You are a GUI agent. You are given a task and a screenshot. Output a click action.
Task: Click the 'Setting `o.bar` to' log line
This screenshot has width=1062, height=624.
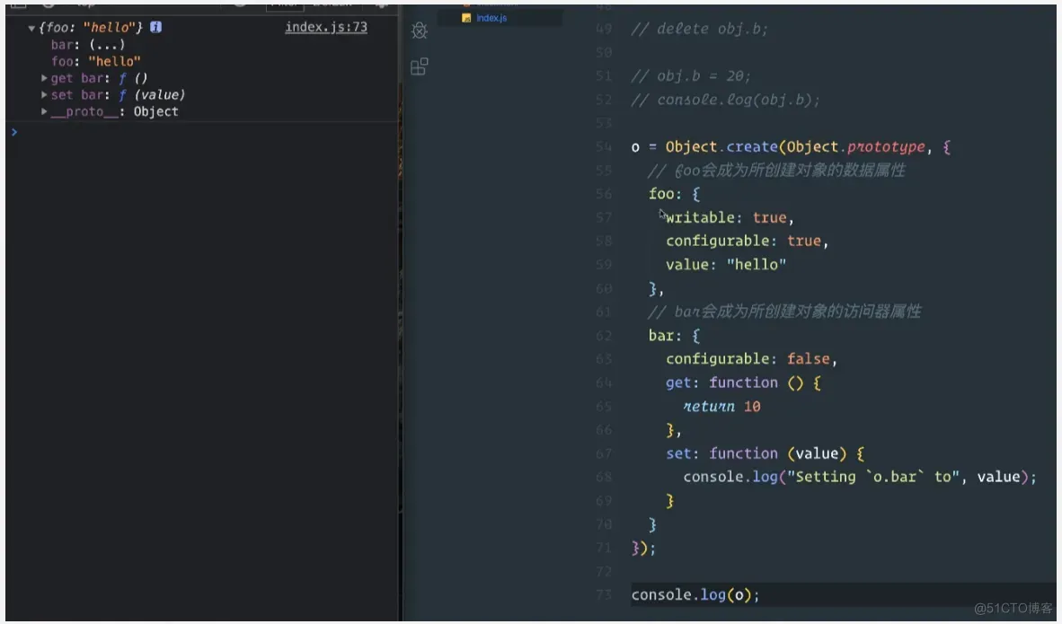[x=860, y=477]
